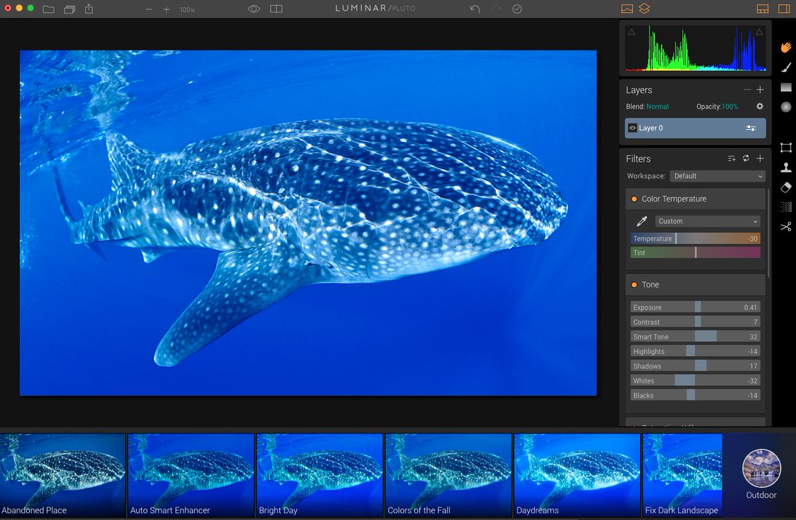Screen dimensions: 796x520
Task: Adjust the Highlights slider
Action: tap(695, 352)
